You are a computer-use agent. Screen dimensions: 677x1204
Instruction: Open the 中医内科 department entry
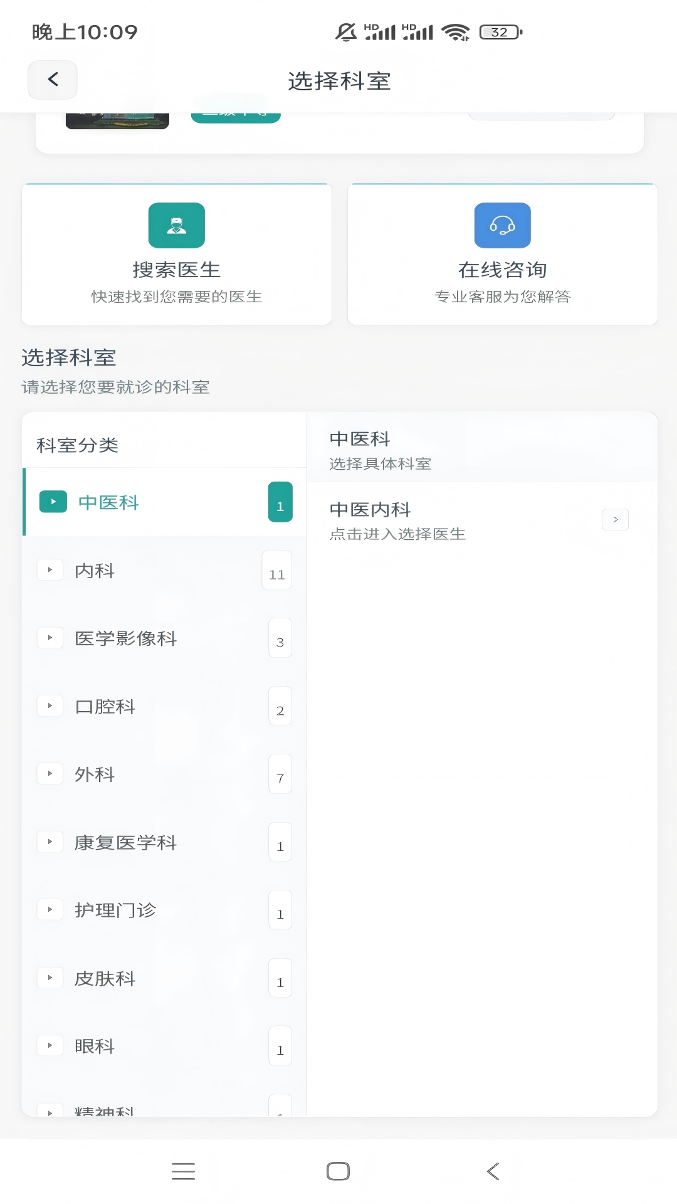[482, 520]
